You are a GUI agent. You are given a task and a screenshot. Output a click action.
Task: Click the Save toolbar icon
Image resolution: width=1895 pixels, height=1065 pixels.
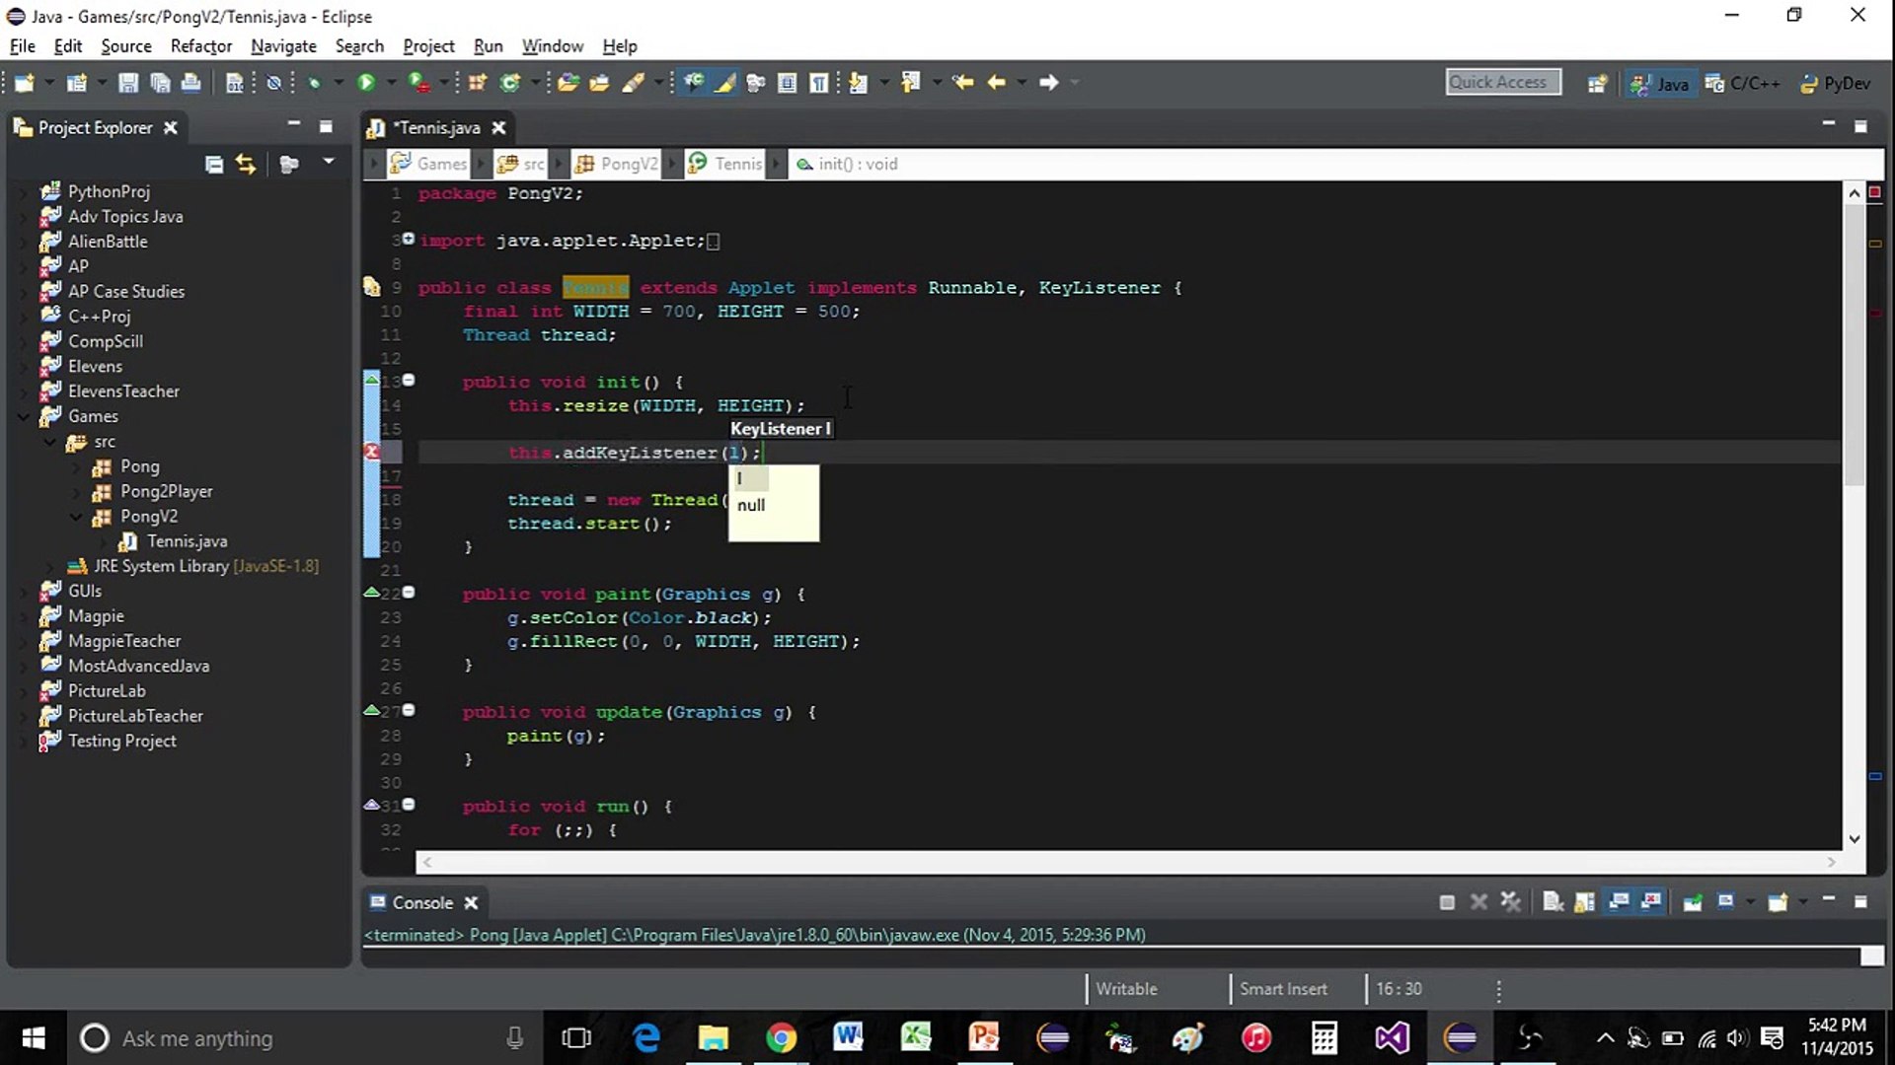coord(128,83)
